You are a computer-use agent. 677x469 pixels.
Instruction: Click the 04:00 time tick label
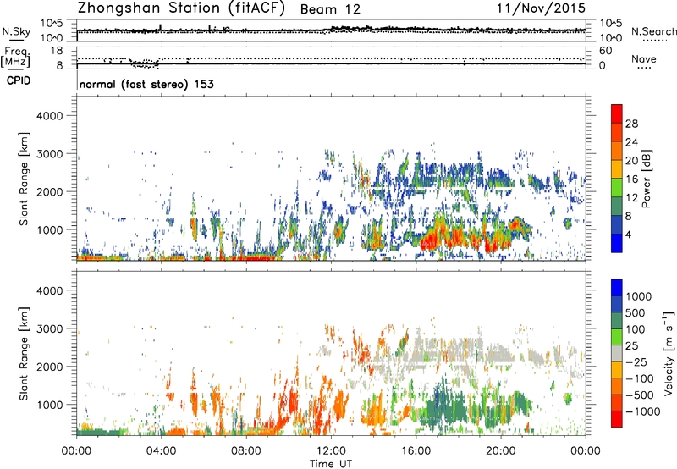click(x=161, y=451)
